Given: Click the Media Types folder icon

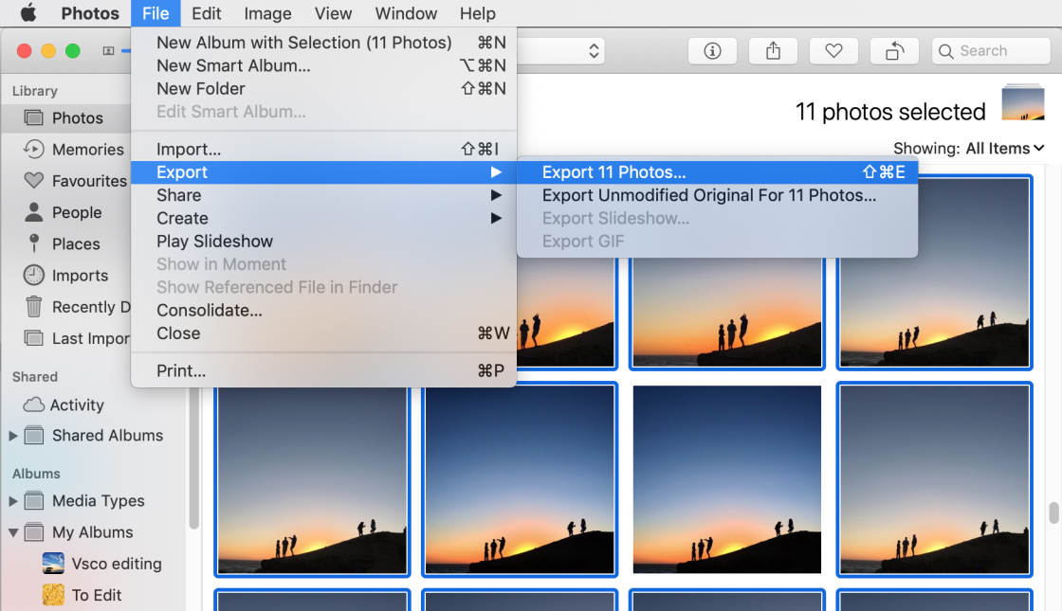Looking at the screenshot, I should 34,501.
